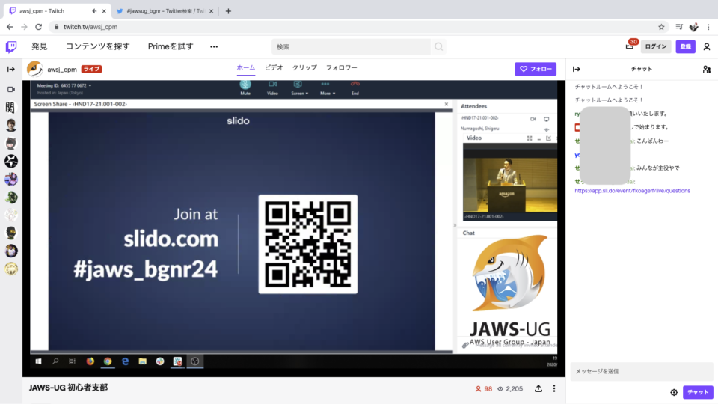Toggle Mute in the meeting toolbar
This screenshot has height=404, width=718.
pos(245,88)
